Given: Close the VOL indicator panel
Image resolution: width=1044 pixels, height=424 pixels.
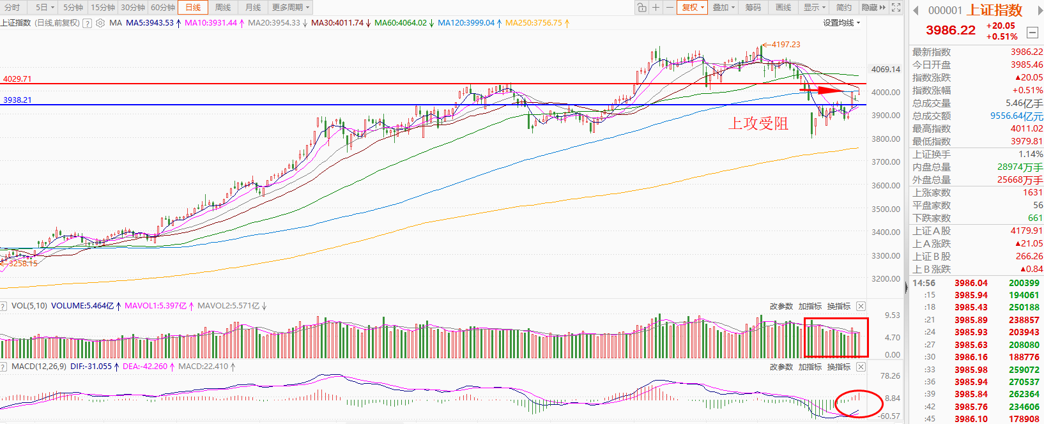Looking at the screenshot, I should (x=861, y=307).
